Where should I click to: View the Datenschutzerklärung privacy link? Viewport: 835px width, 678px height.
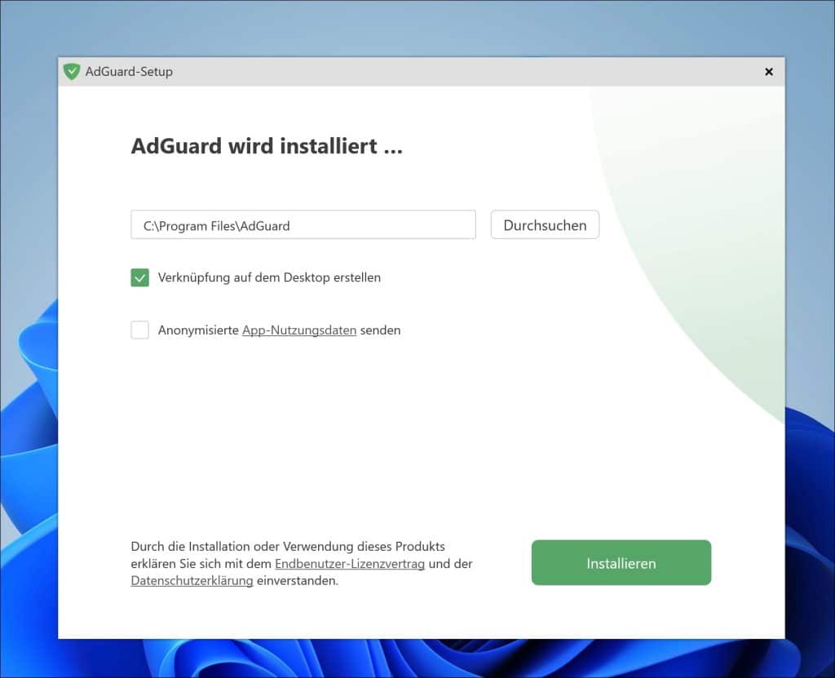192,581
